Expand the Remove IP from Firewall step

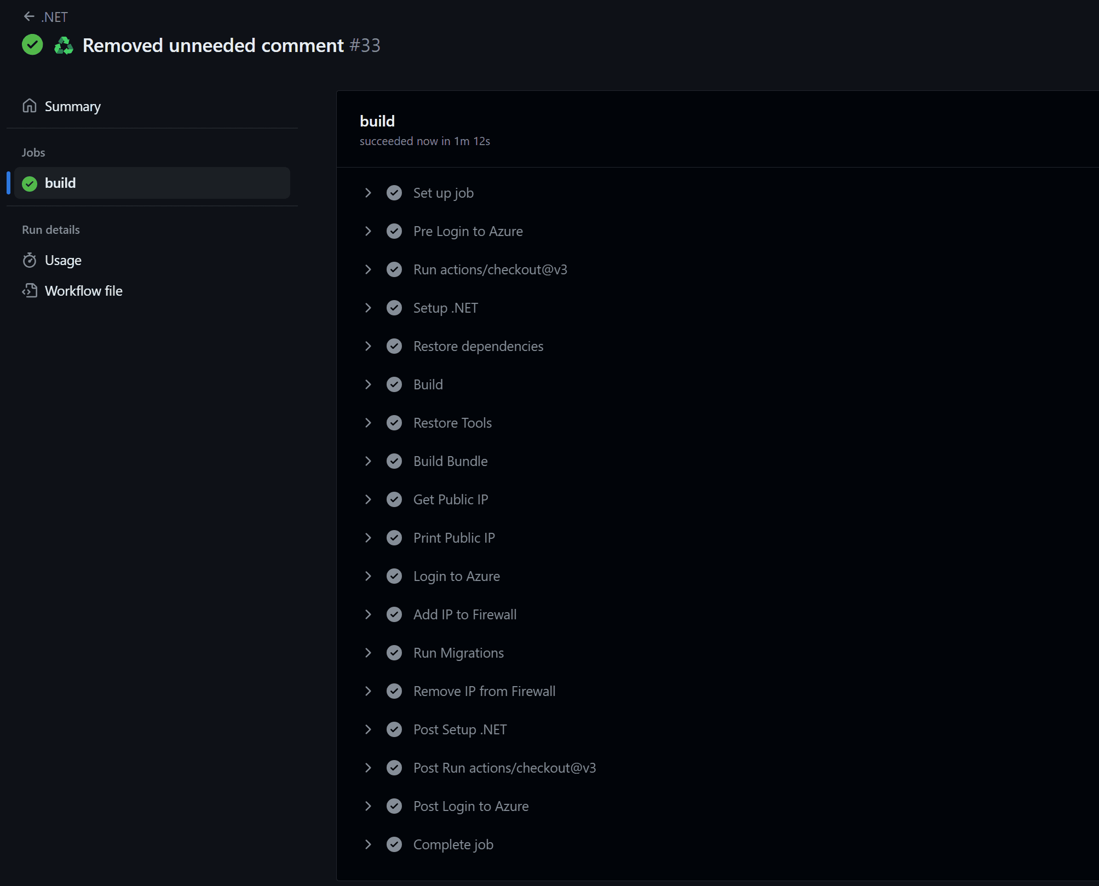(x=368, y=691)
